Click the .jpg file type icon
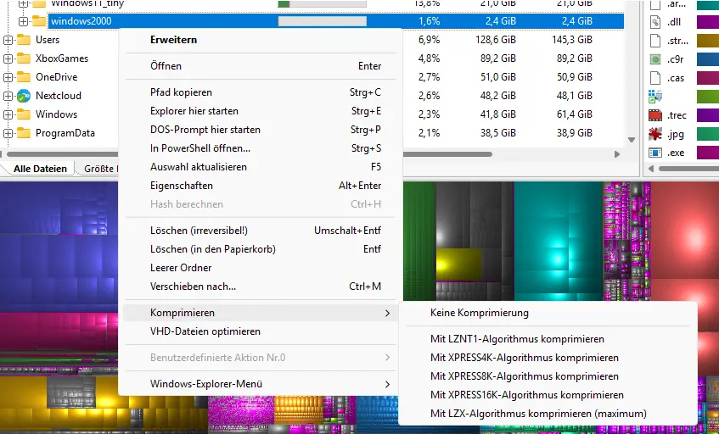 tap(654, 134)
